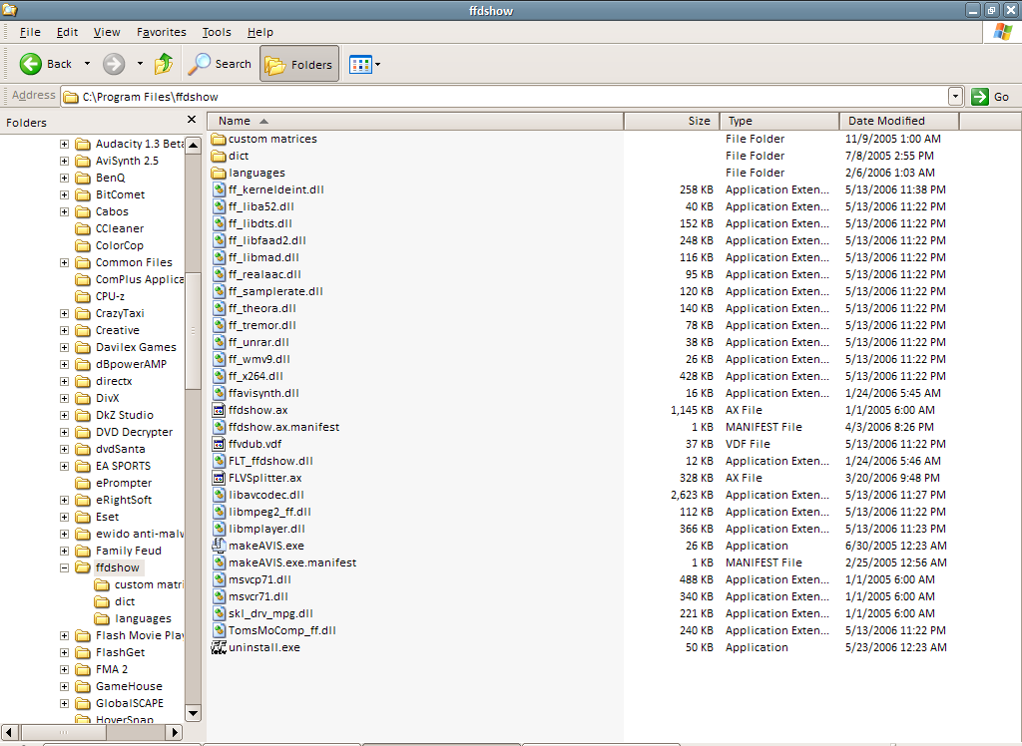1022x746 pixels.
Task: Expand the DivX folder in tree
Action: [x=65, y=398]
